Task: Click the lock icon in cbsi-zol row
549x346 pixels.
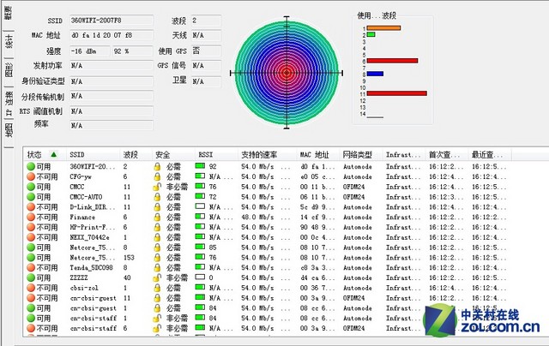Action: click(157, 289)
